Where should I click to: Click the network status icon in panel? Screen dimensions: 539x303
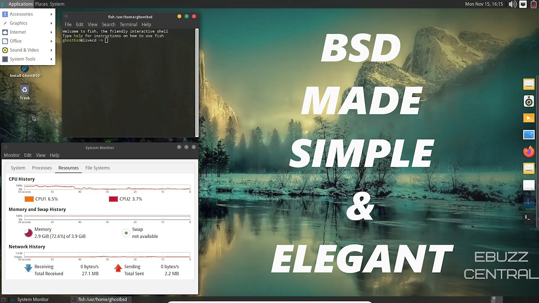(x=523, y=4)
